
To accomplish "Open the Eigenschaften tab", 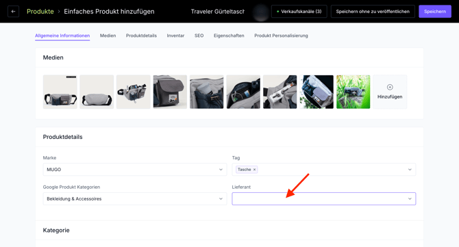I will pos(229,36).
